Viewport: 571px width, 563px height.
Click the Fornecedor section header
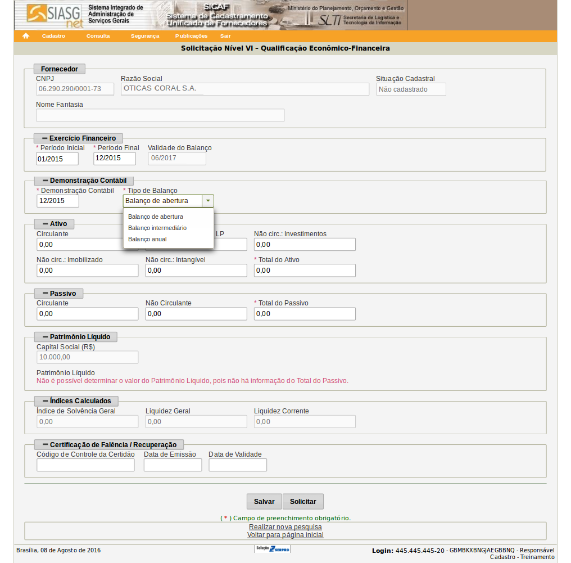[60, 69]
